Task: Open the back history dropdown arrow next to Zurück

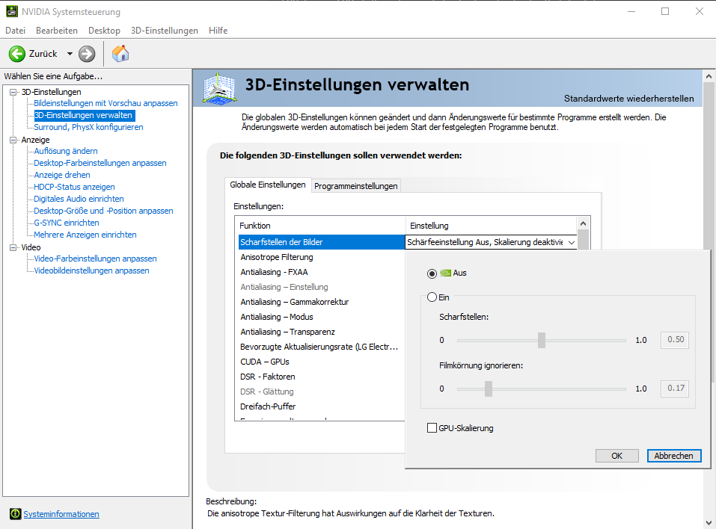Action: 70,54
